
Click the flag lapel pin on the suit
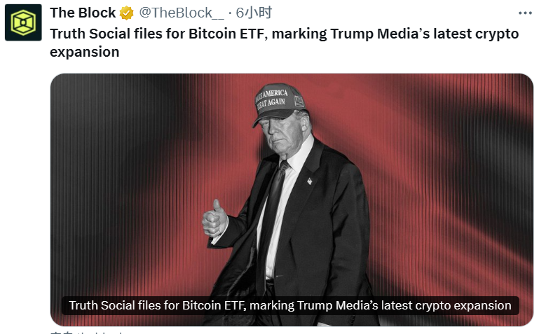309,181
